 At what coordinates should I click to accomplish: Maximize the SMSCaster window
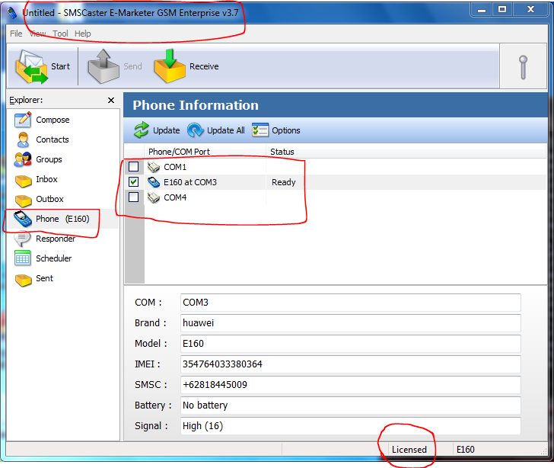pos(502,10)
